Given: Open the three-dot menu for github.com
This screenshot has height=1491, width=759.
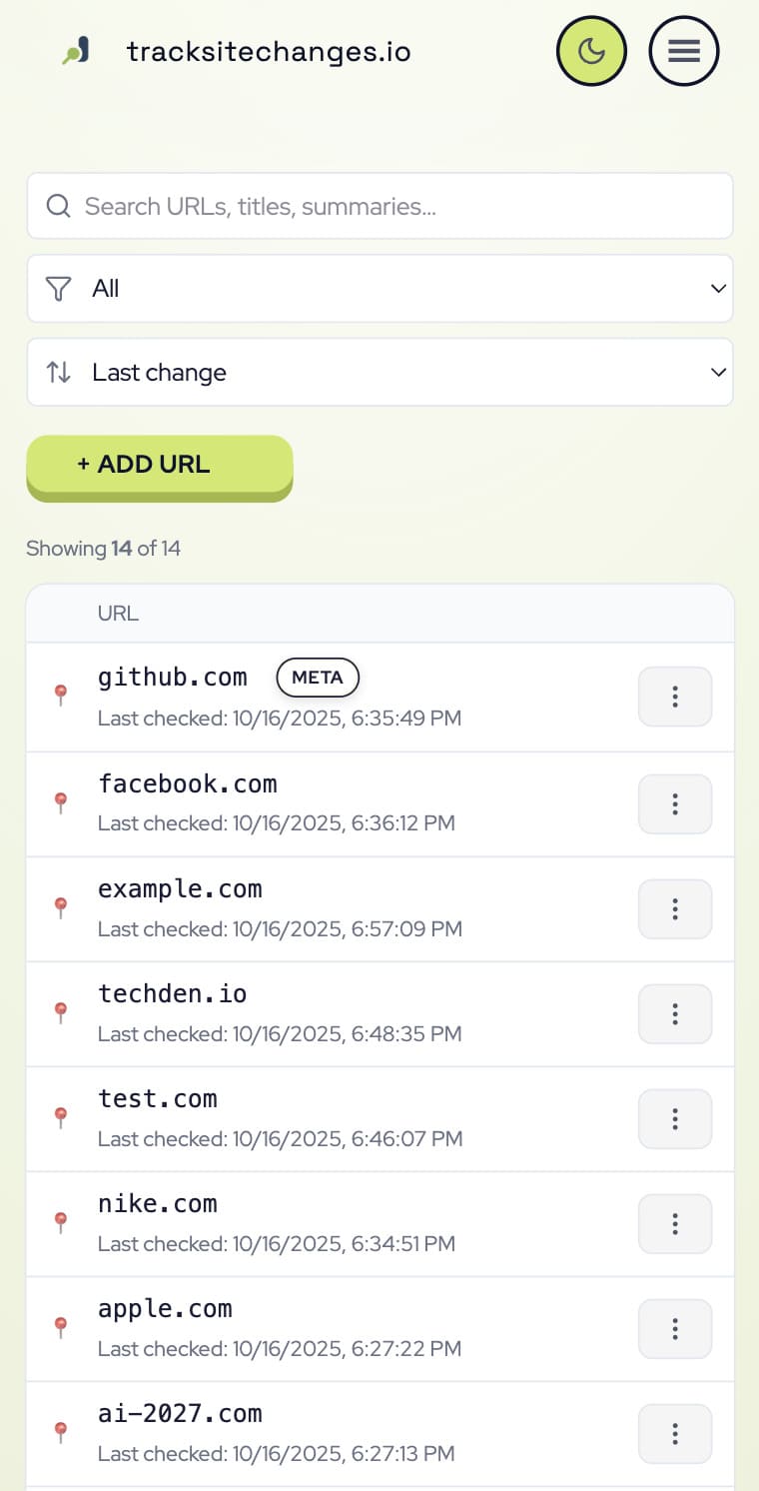Looking at the screenshot, I should coord(674,697).
